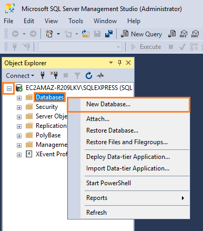Open the File menu
Image resolution: width=203 pixels, height=231 pixels.
(8, 21)
